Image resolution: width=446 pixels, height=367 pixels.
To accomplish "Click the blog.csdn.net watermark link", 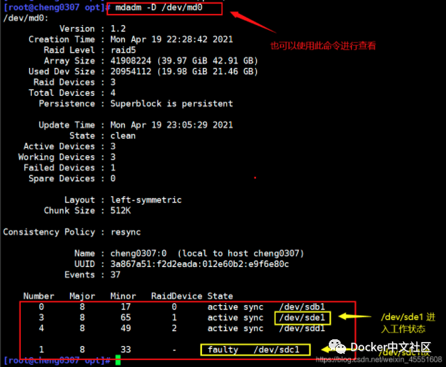I will click(377, 361).
